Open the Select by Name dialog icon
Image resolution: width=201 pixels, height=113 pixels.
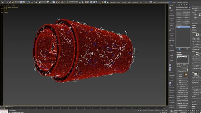tap(24, 2)
